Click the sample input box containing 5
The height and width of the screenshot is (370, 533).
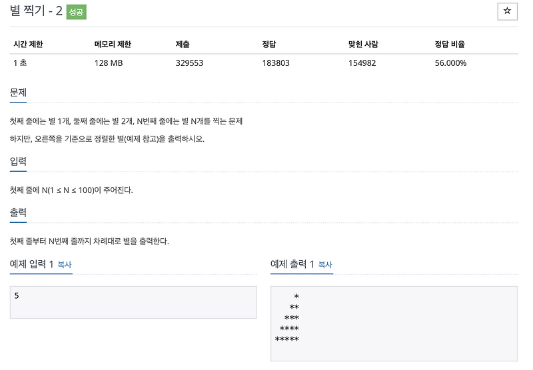pos(133,302)
